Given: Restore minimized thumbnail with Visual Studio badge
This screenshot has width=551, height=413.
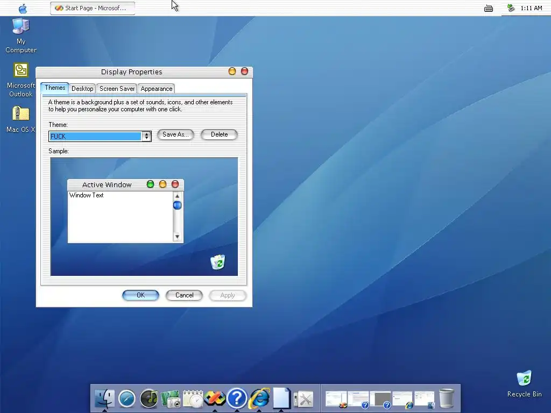Looking at the screenshot, I should [336, 400].
